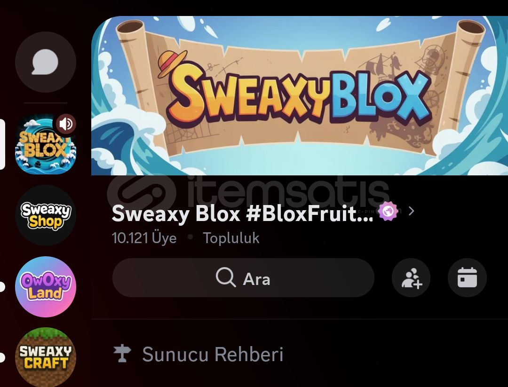Click the purple community badge icon
Screen dimensions: 508x387
[388, 211]
